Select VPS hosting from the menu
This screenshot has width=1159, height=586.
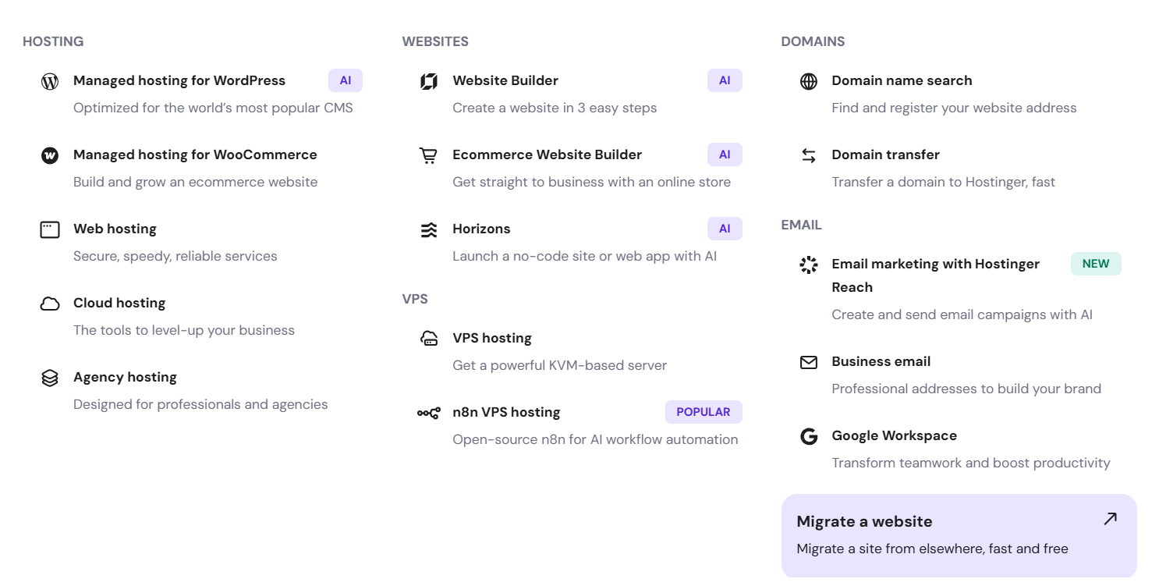click(x=492, y=339)
